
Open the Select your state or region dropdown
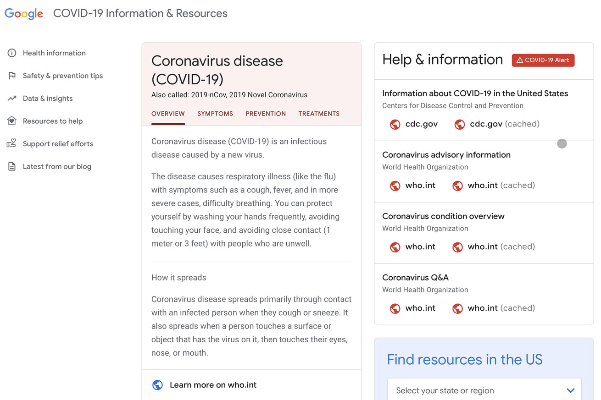tap(484, 390)
